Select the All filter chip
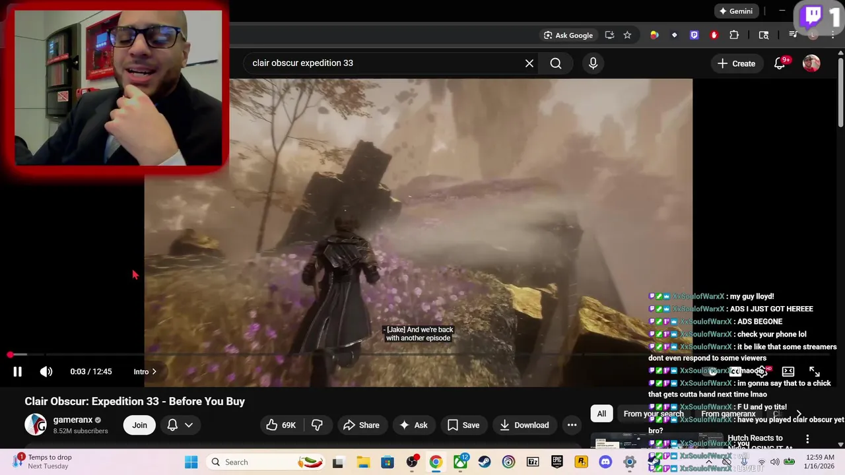The image size is (845, 475). coord(601,414)
